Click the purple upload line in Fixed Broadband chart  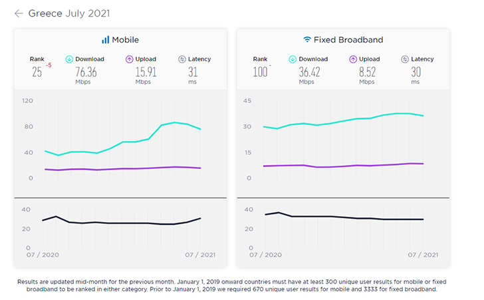tap(332, 166)
